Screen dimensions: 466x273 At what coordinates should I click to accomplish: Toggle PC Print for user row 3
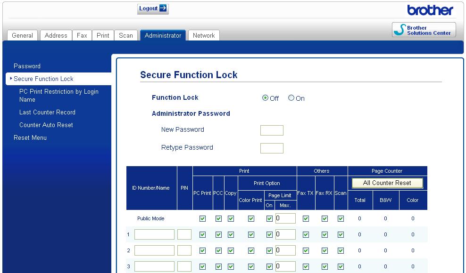(203, 267)
